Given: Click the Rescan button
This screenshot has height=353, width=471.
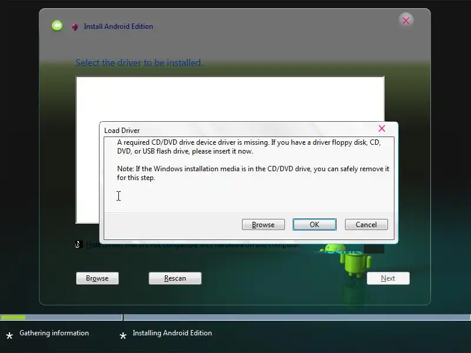Looking at the screenshot, I should tap(175, 278).
